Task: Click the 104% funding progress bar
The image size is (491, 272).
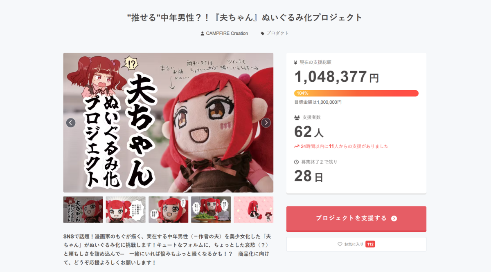Action: pyautogui.click(x=356, y=93)
